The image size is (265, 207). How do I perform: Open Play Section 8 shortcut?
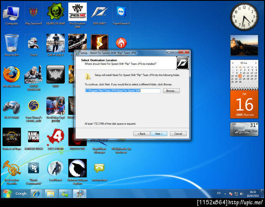[x=34, y=14]
